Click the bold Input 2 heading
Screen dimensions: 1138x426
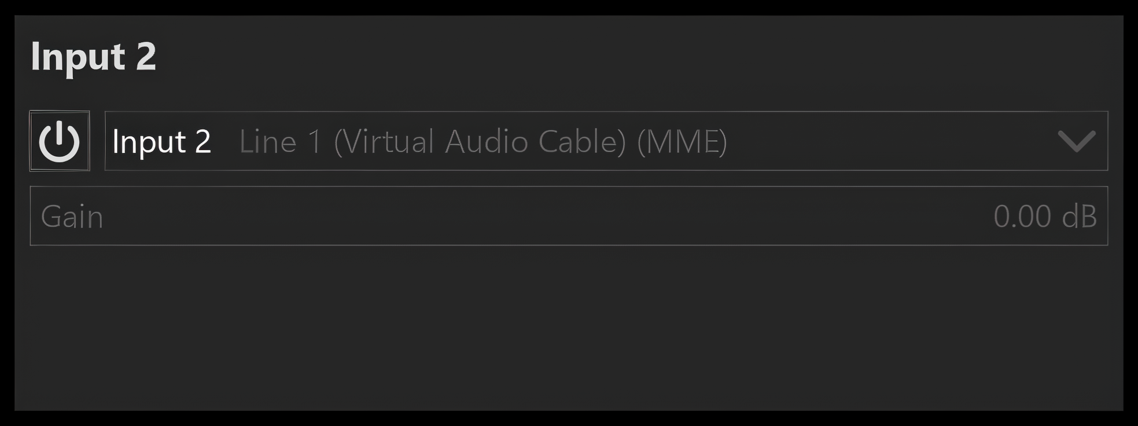pos(94,57)
